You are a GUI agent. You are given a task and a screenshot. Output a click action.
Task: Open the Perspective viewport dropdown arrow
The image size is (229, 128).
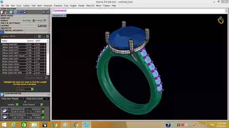[65, 15]
